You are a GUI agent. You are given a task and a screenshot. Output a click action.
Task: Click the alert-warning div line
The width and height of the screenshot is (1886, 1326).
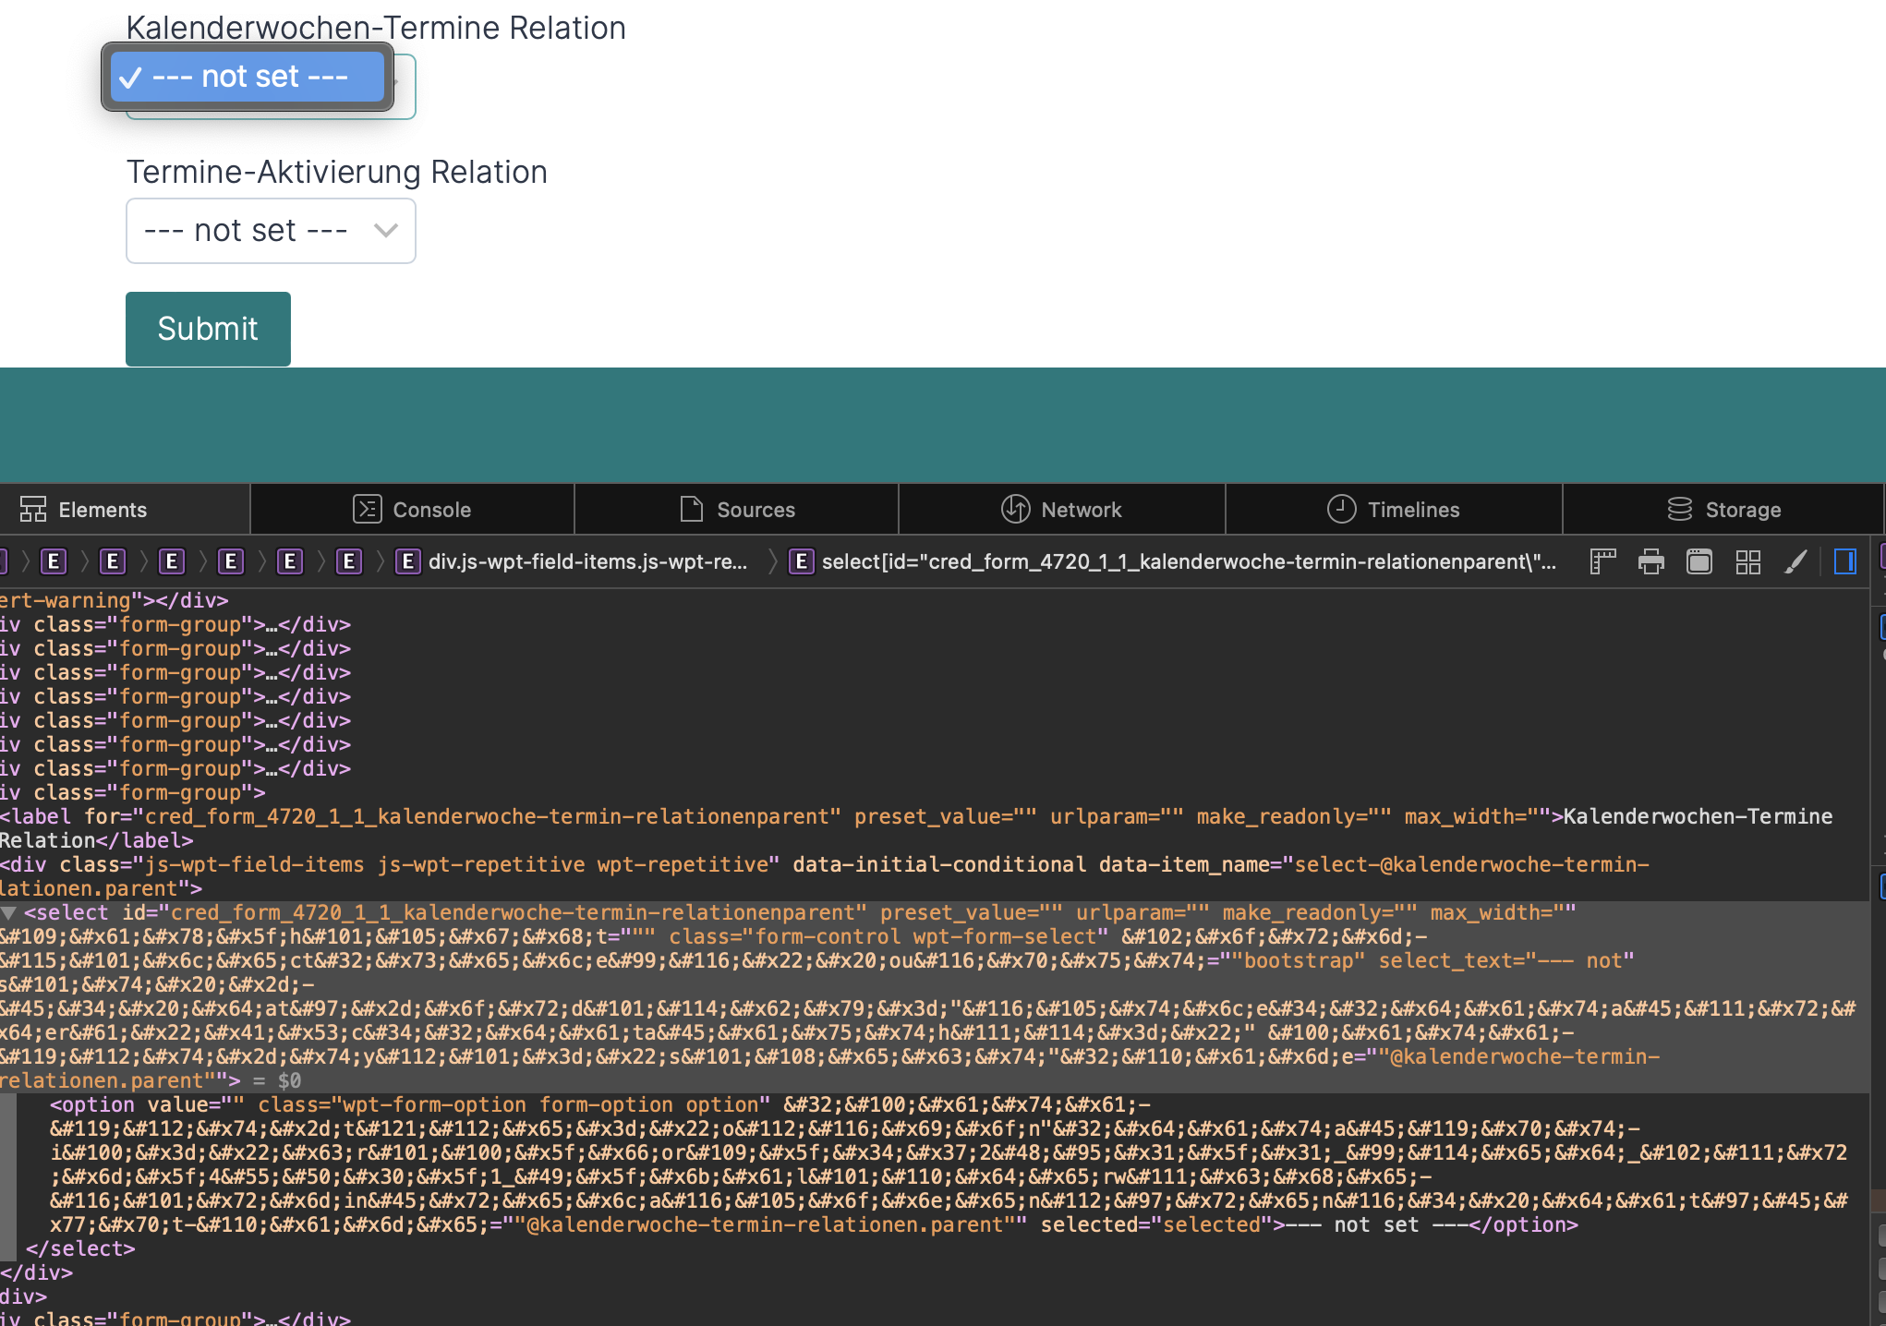pos(114,600)
